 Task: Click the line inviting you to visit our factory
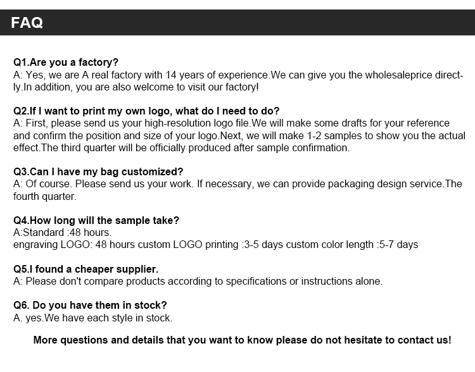tap(136, 87)
